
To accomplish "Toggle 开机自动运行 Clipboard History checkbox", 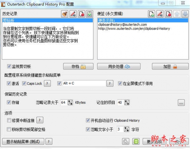I will click(x=88, y=120).
